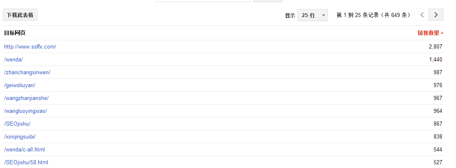Go to the next page of records
The image size is (456, 168).
coord(436,15)
